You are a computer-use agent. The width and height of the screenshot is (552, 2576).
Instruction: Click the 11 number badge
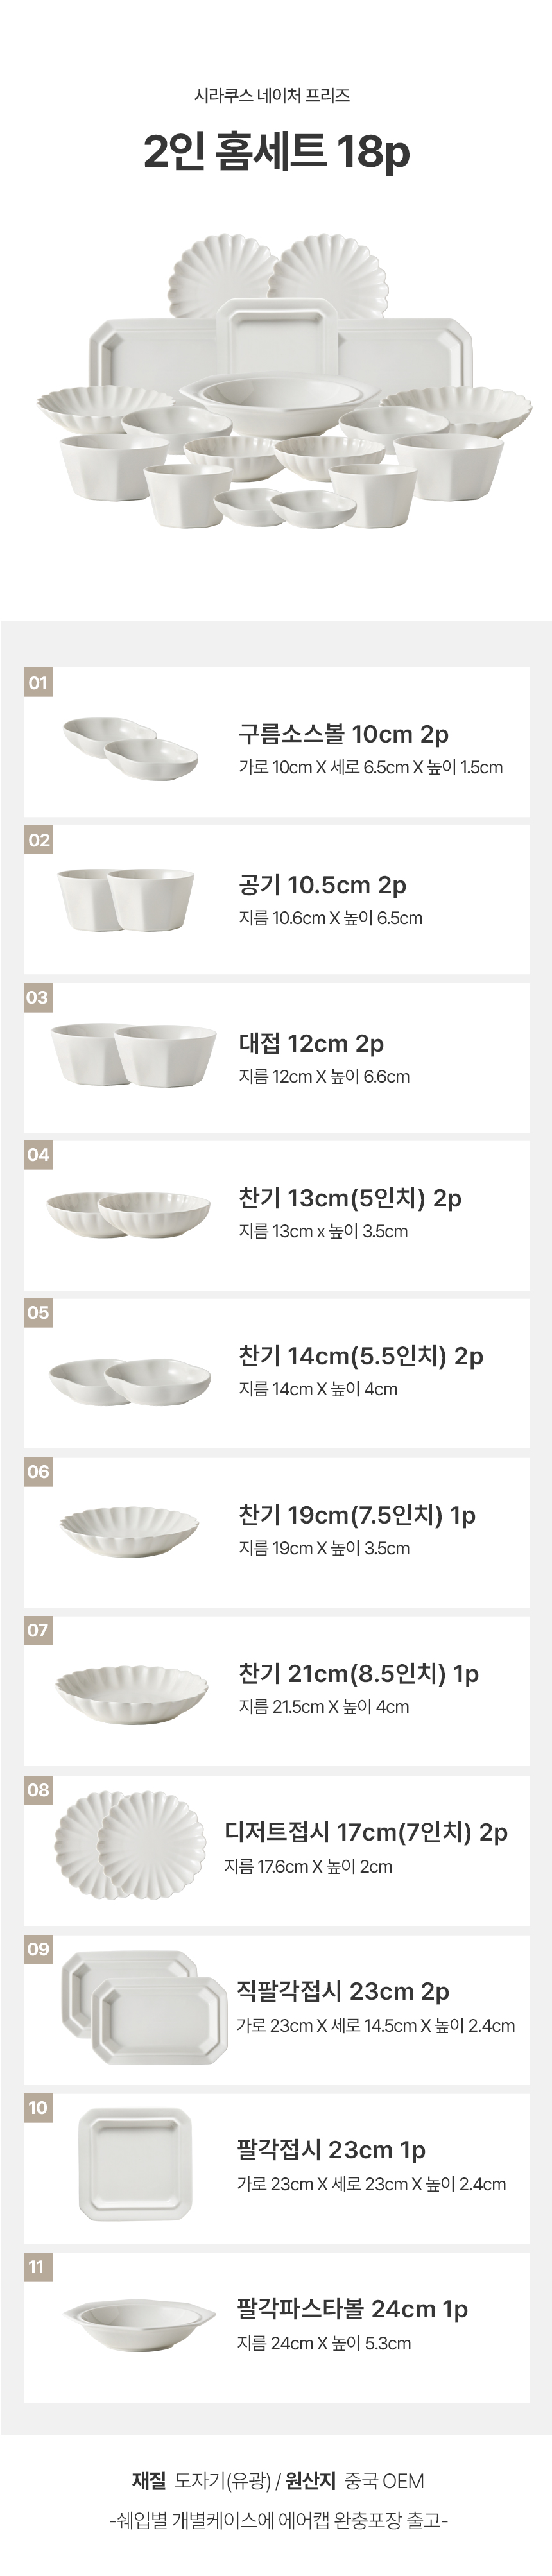point(37,2267)
